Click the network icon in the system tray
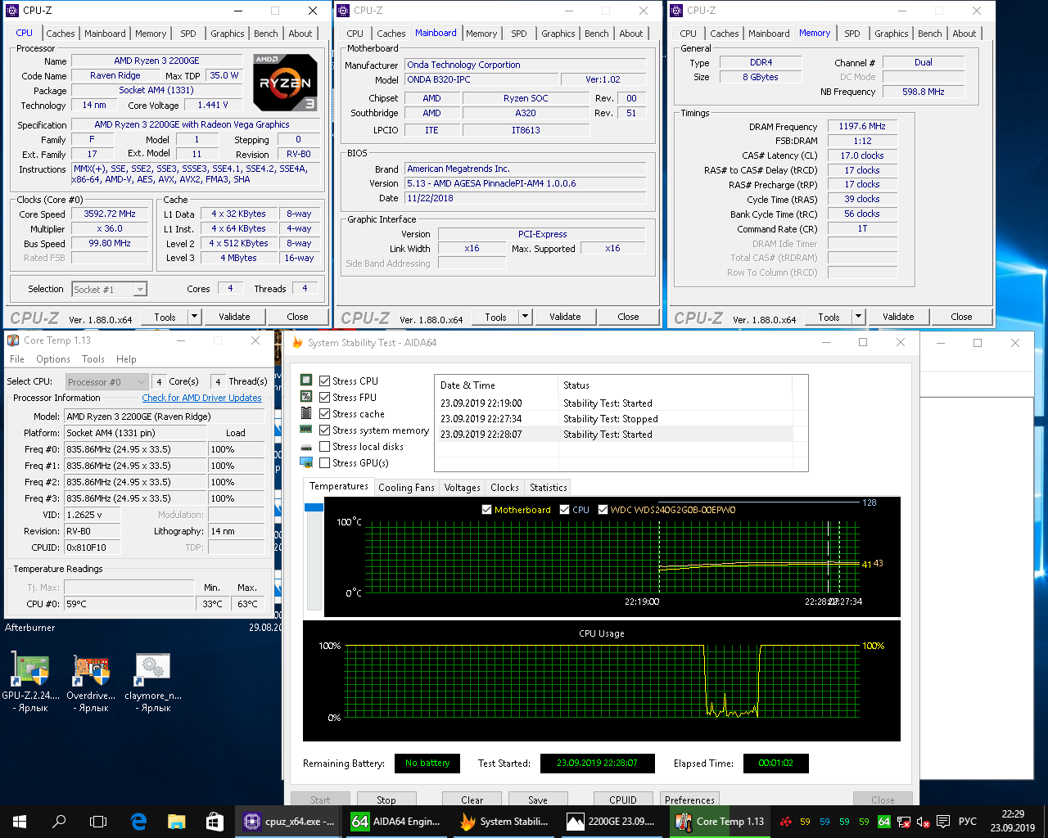 (x=904, y=822)
